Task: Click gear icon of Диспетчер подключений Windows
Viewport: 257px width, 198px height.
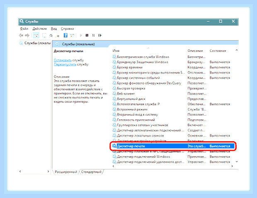Action: [114, 157]
